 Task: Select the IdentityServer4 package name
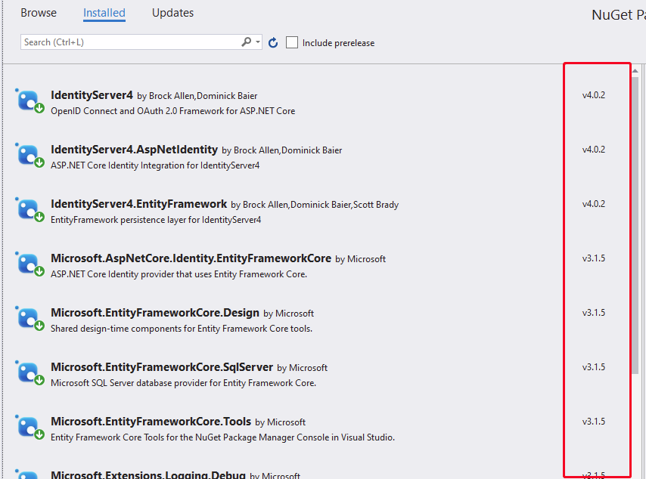(92, 95)
